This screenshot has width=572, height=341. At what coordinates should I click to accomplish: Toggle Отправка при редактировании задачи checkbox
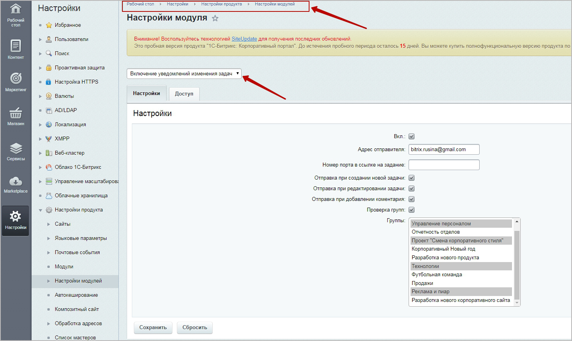coord(411,189)
